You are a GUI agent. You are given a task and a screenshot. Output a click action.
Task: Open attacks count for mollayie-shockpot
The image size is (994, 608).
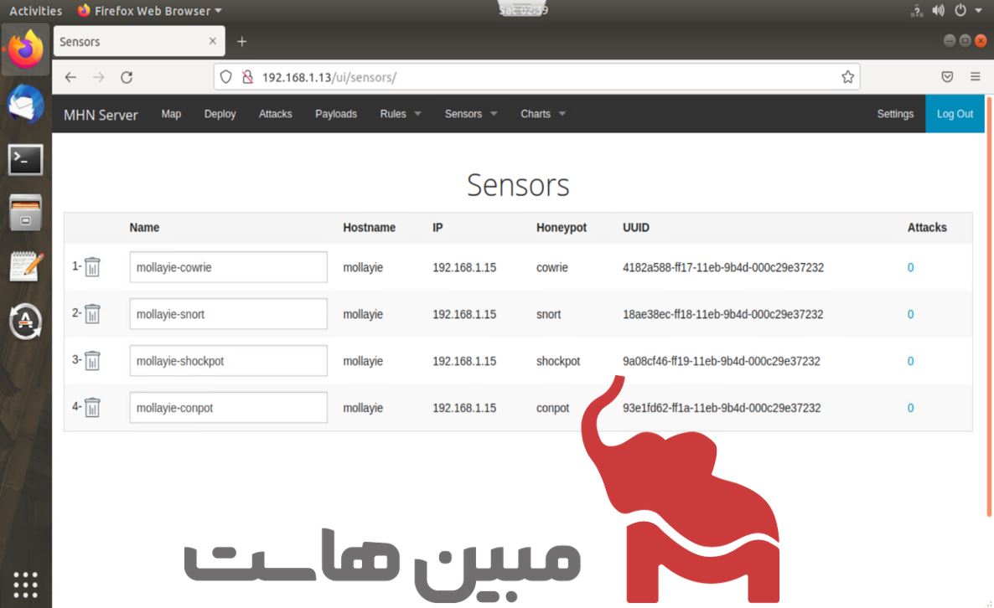910,361
